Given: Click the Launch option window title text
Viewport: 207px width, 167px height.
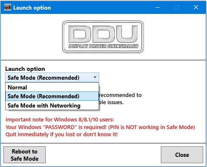Looking at the screenshot, I should pyautogui.click(x=32, y=8).
